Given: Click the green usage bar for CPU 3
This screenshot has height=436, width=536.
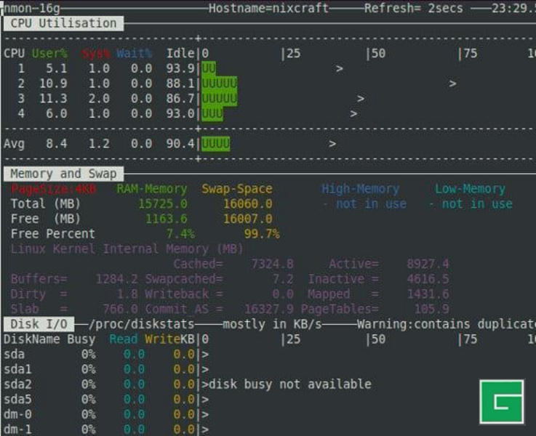Looking at the screenshot, I should (219, 98).
